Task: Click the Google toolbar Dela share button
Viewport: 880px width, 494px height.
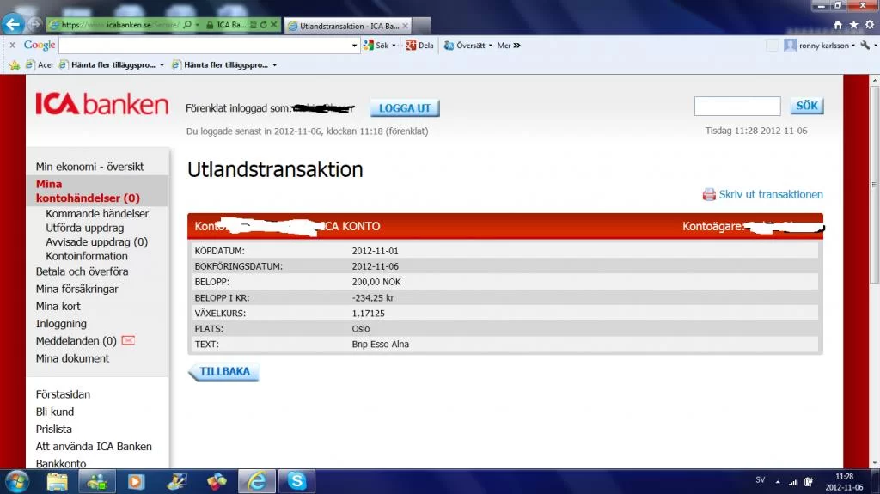Action: click(419, 46)
